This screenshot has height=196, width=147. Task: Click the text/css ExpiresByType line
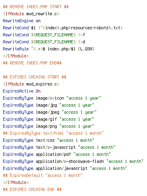pyautogui.click(x=48, y=140)
